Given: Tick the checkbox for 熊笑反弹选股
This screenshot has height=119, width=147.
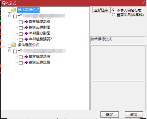Looking at the screenshot, I should pyautogui.click(x=21, y=63).
